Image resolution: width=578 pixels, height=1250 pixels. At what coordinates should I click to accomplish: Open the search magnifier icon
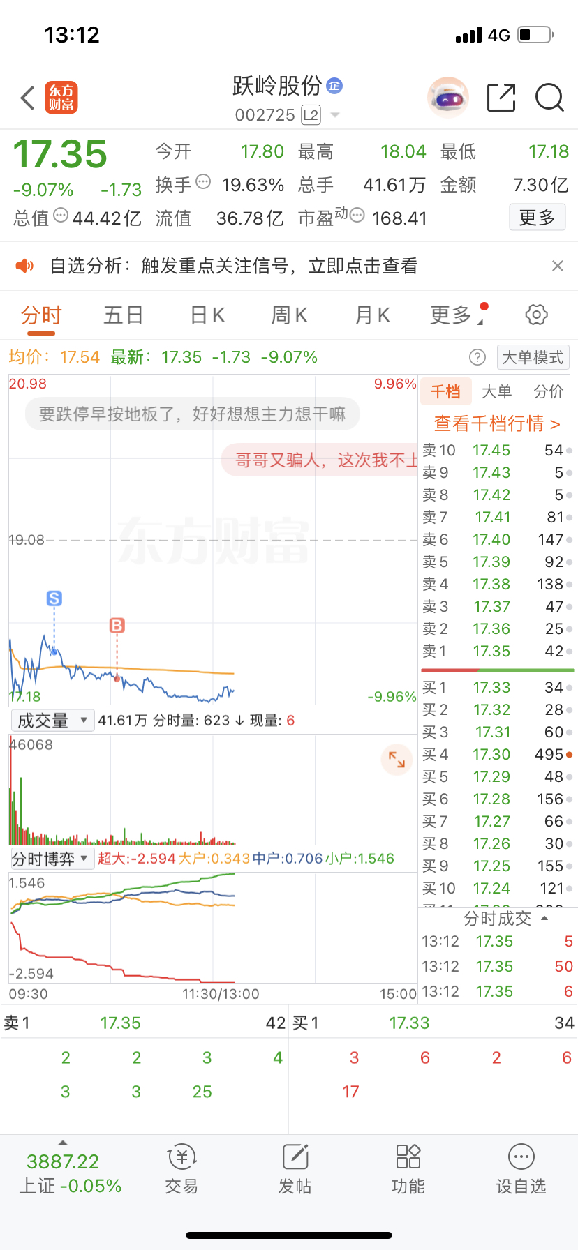tap(549, 98)
